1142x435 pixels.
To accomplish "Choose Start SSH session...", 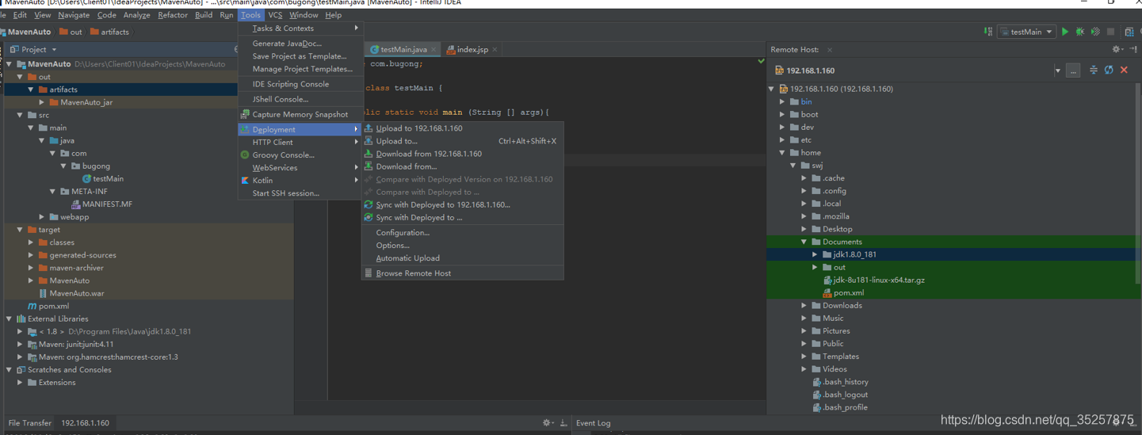I will pos(300,193).
